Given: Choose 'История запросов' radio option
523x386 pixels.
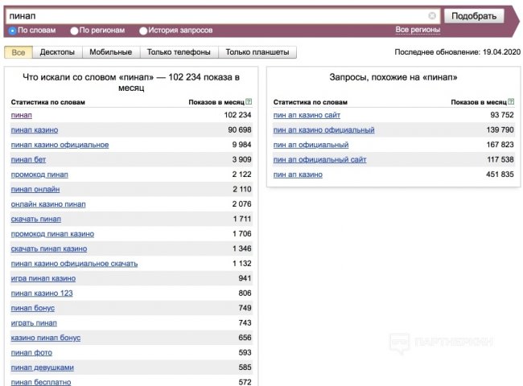Looking at the screenshot, I should click(143, 31).
